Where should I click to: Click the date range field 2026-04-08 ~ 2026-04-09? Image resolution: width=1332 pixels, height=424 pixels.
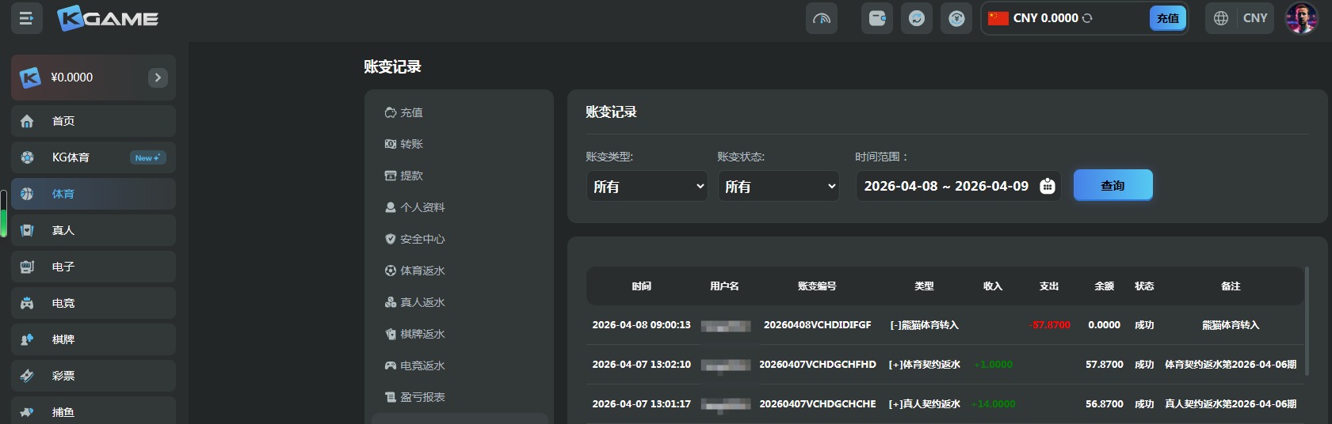[x=959, y=186]
